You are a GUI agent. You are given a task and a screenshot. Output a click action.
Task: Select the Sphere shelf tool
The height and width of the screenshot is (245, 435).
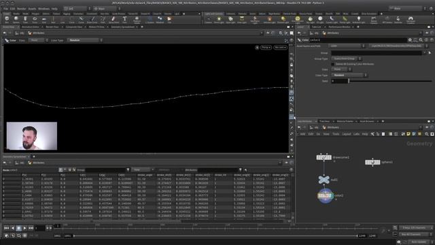click(x=16, y=20)
